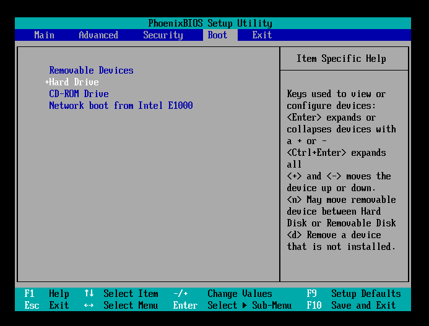Click the left-right arrow for Select Menu
This screenshot has width=429, height=326.
89,306
